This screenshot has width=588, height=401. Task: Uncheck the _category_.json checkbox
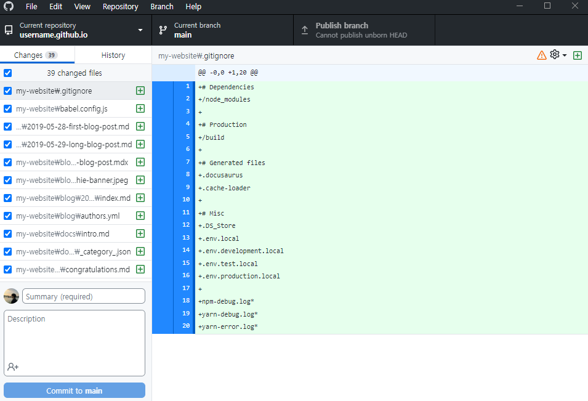tap(7, 251)
